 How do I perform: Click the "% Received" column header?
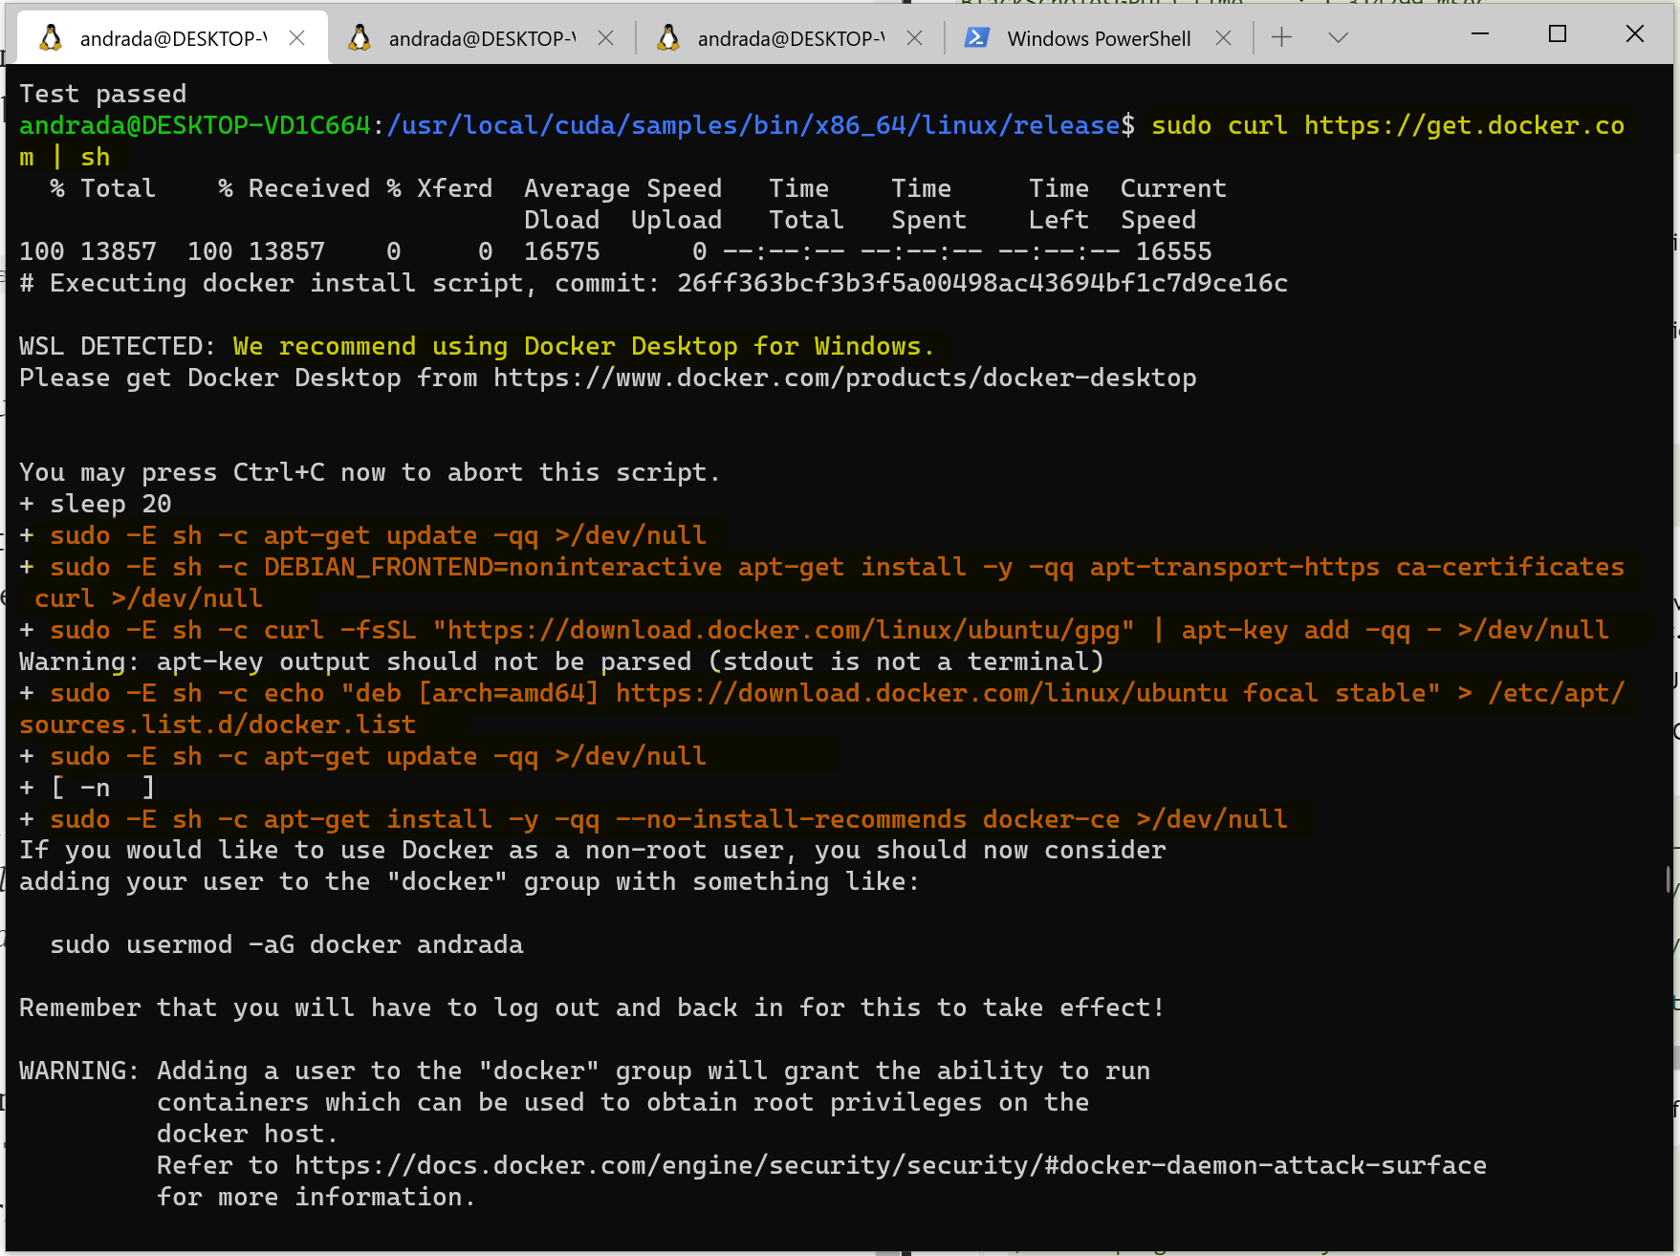click(x=295, y=189)
